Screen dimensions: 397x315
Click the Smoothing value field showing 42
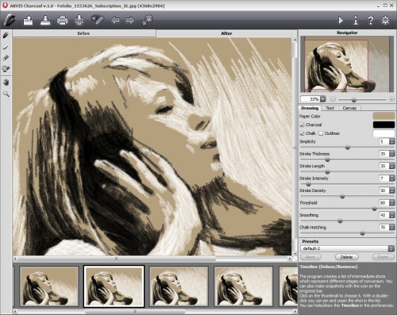point(384,215)
